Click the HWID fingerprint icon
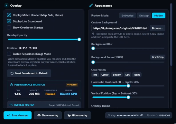The height and width of the screenshot is (124, 176). pyautogui.click(x=148, y=115)
